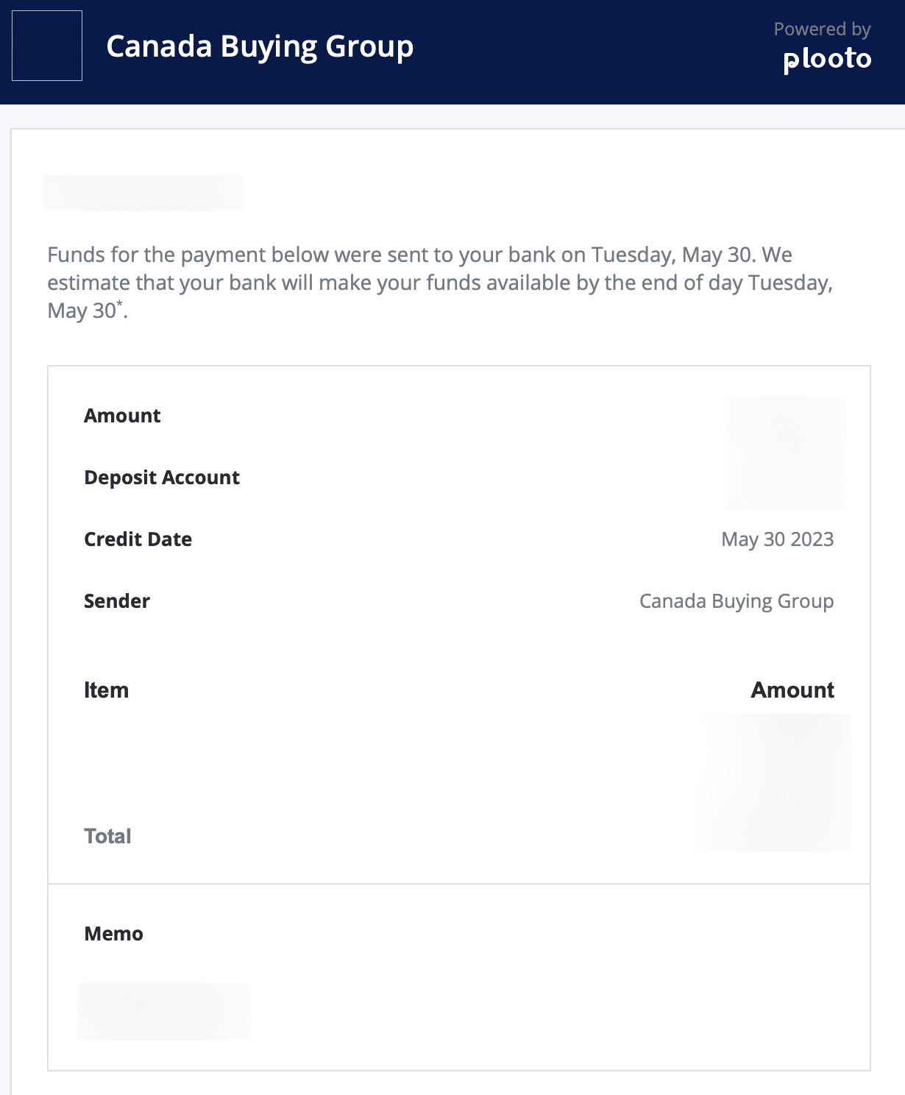Click the Deposit Account label
Viewport: 905px width, 1095px height.
click(x=162, y=478)
